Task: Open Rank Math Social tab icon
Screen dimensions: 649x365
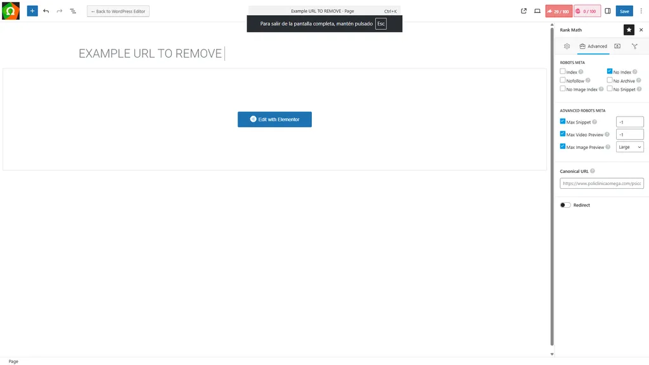Action: click(634, 46)
